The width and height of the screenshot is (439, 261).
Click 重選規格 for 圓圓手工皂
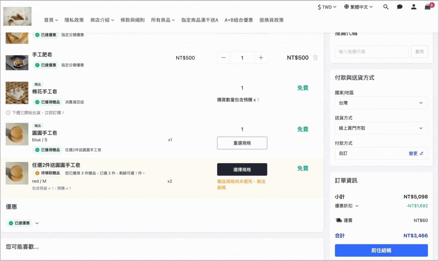(242, 143)
